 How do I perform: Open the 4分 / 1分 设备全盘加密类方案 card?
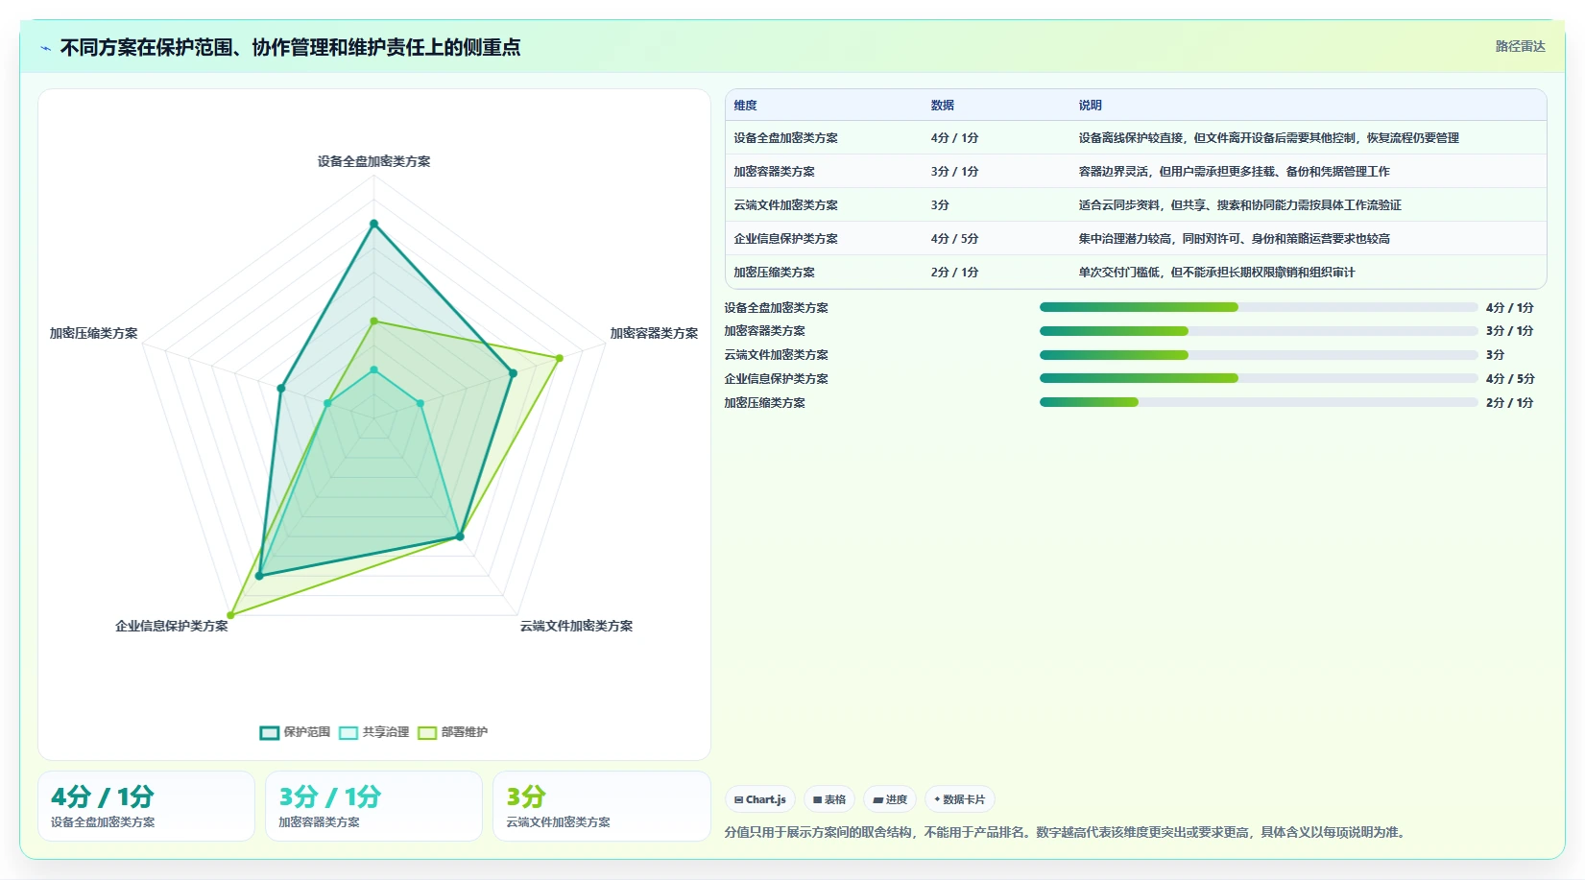[146, 806]
